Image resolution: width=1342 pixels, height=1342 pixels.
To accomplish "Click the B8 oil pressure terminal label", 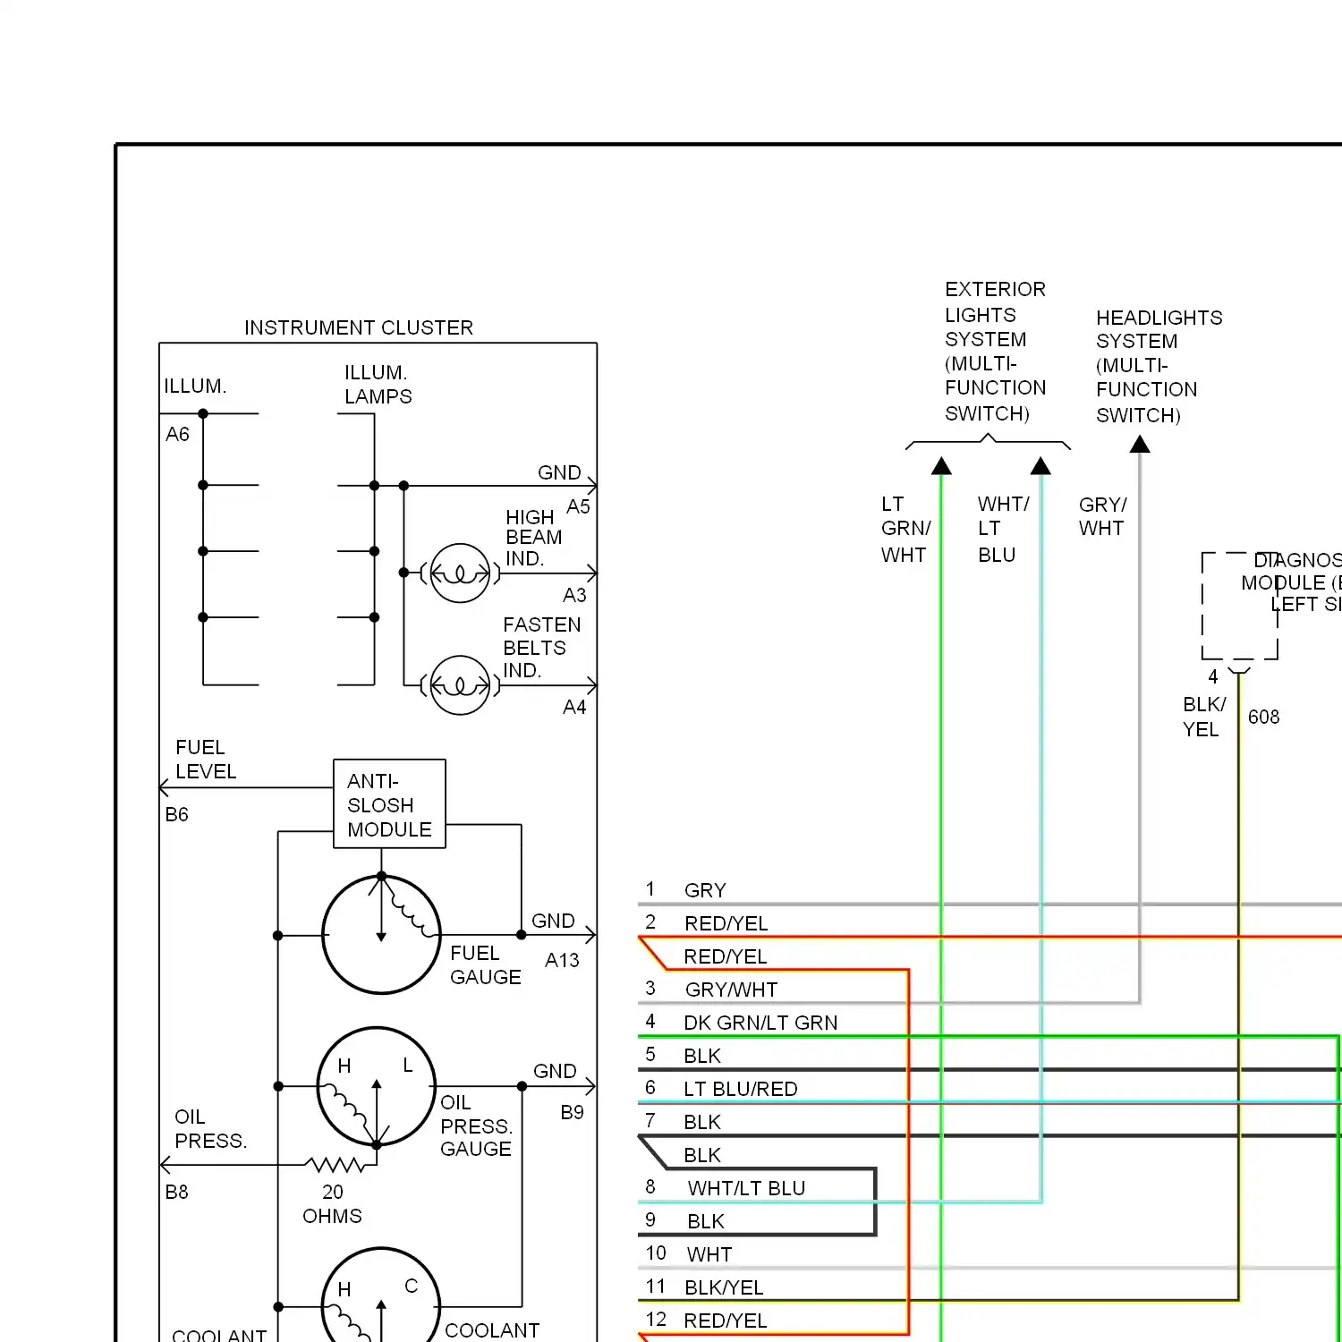I will pos(176,1193).
